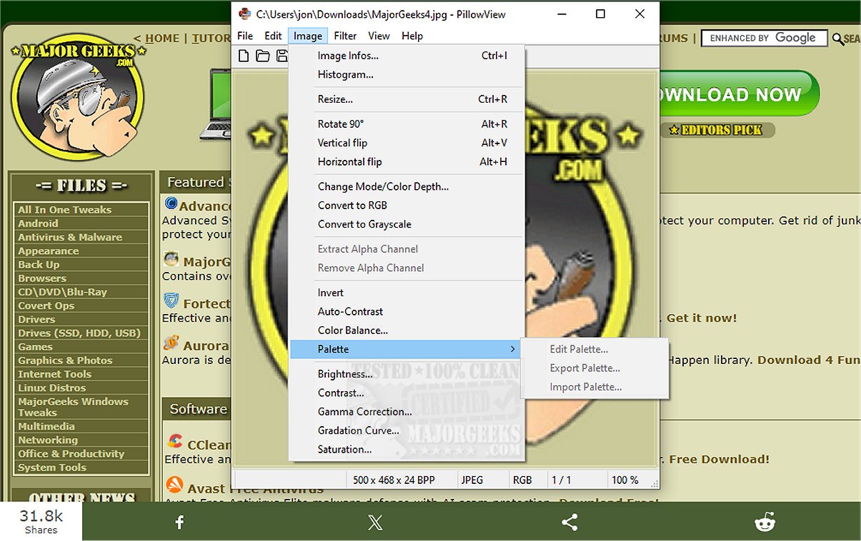Image resolution: width=861 pixels, height=541 pixels.
Task: Open Gradation Curve... dialog
Action: pos(407,430)
